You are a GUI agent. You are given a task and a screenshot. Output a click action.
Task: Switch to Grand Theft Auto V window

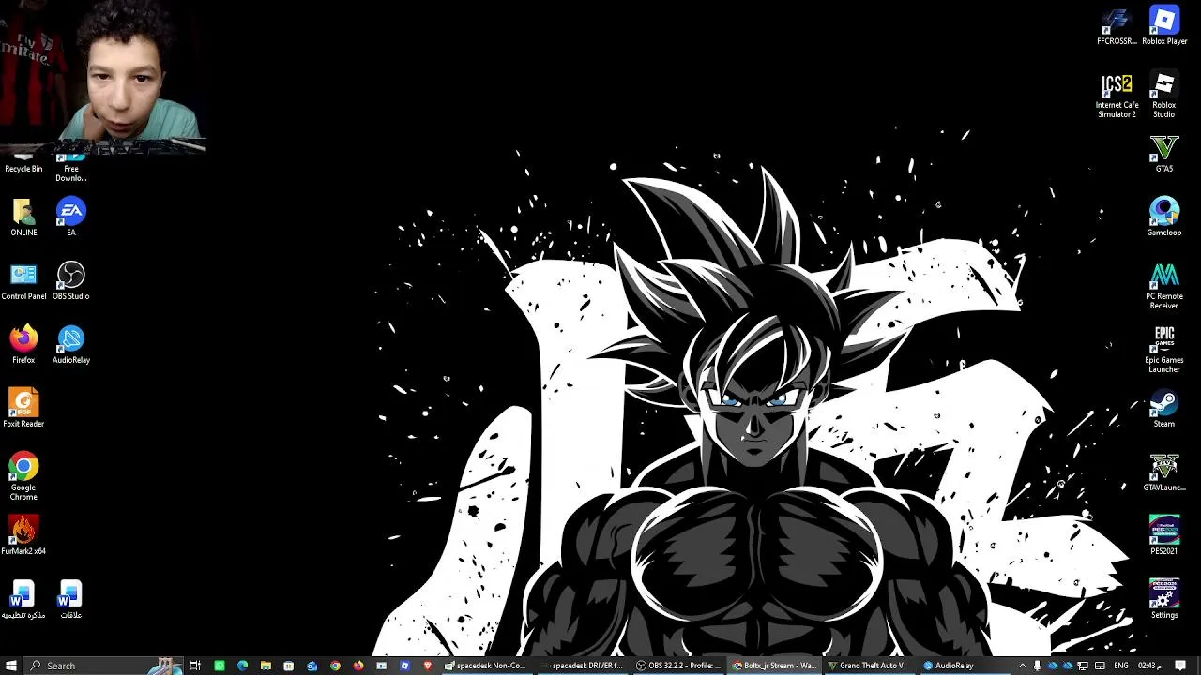[x=870, y=666]
